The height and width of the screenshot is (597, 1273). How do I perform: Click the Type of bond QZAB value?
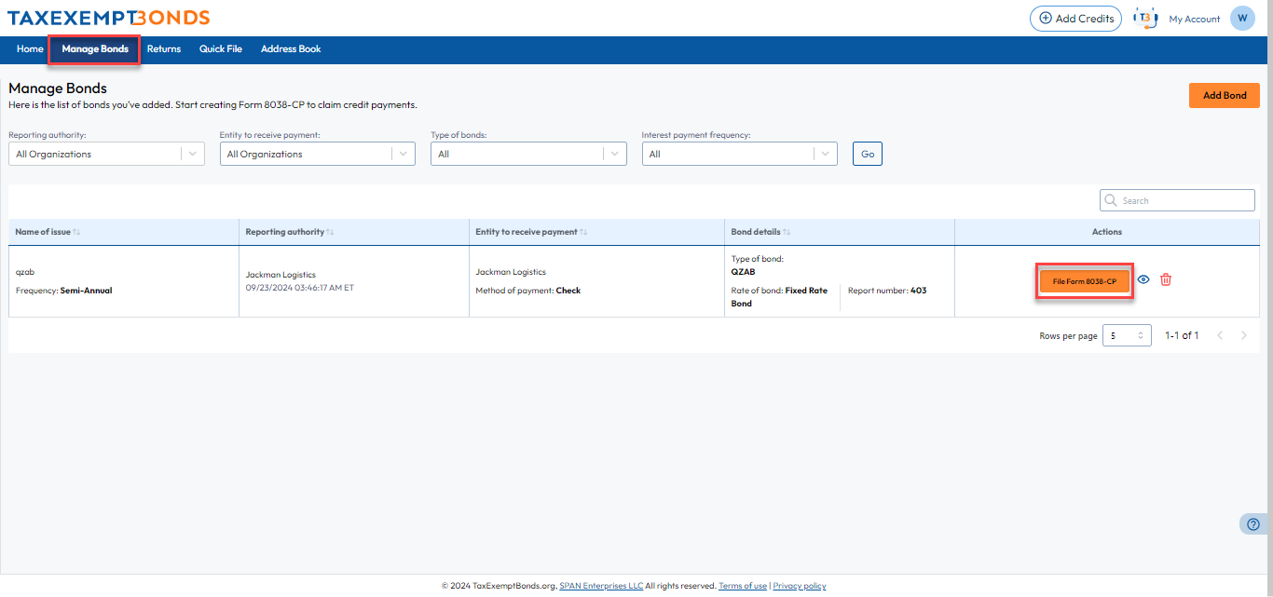743,273
